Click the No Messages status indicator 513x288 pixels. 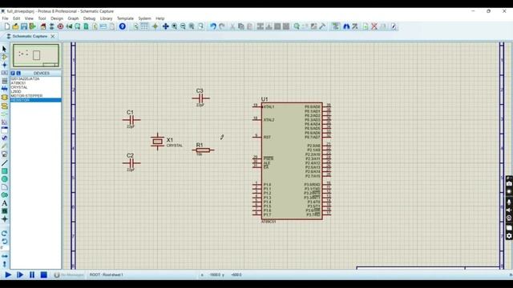[x=69, y=275]
